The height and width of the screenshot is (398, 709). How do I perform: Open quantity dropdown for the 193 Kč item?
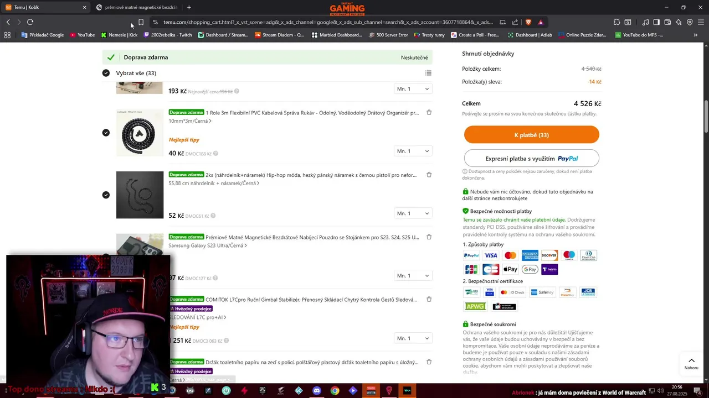pyautogui.click(x=413, y=89)
